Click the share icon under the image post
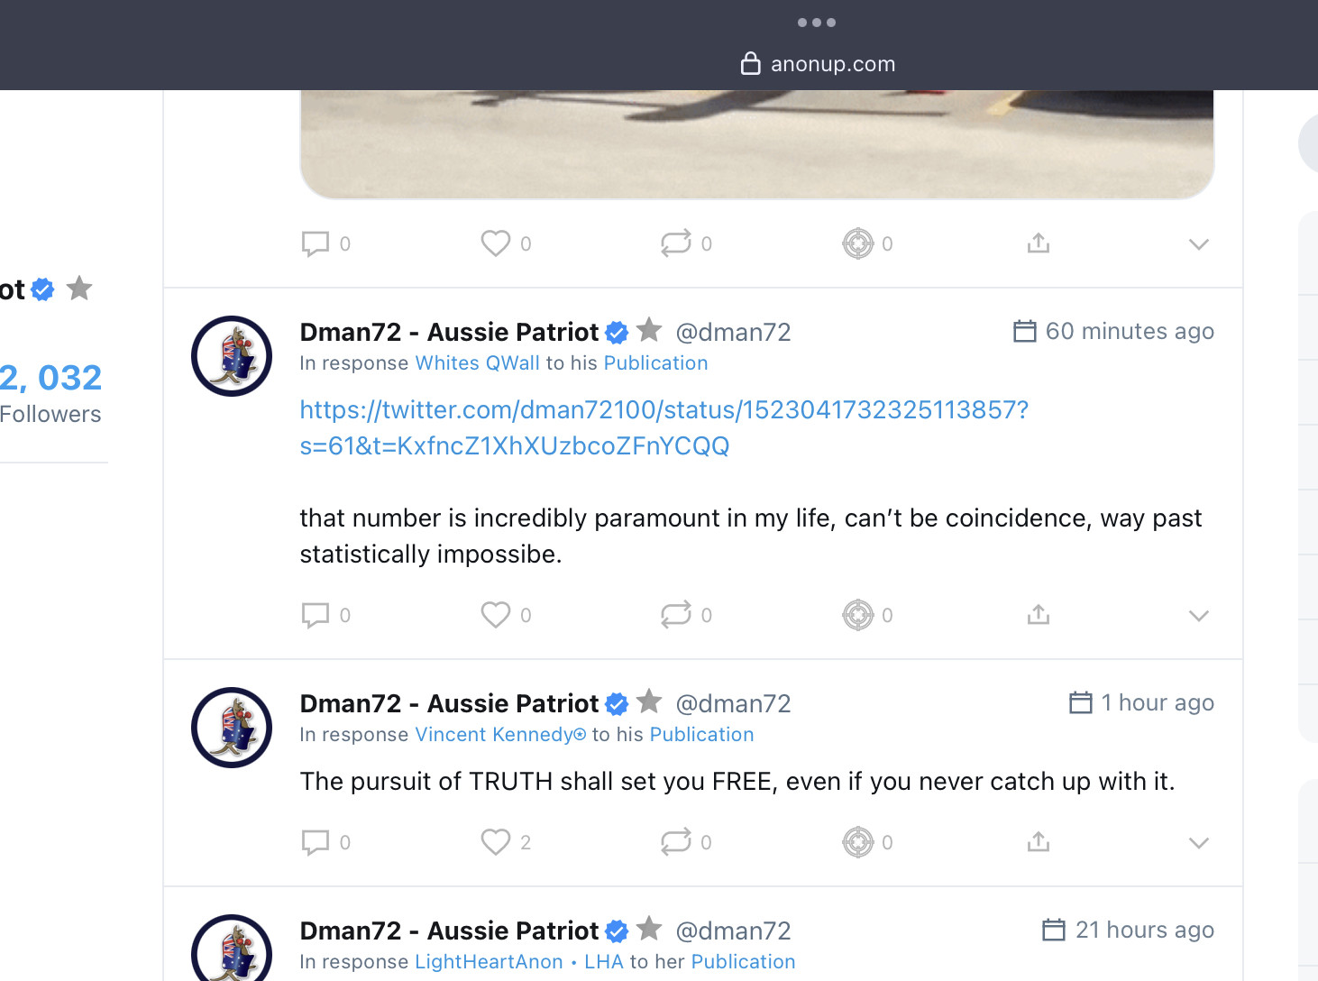This screenshot has height=981, width=1318. pos(1039,243)
